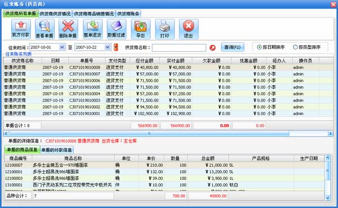338x208 pixels.
Task: Click the 欠款金额 column header
Action: pyautogui.click(x=211, y=61)
